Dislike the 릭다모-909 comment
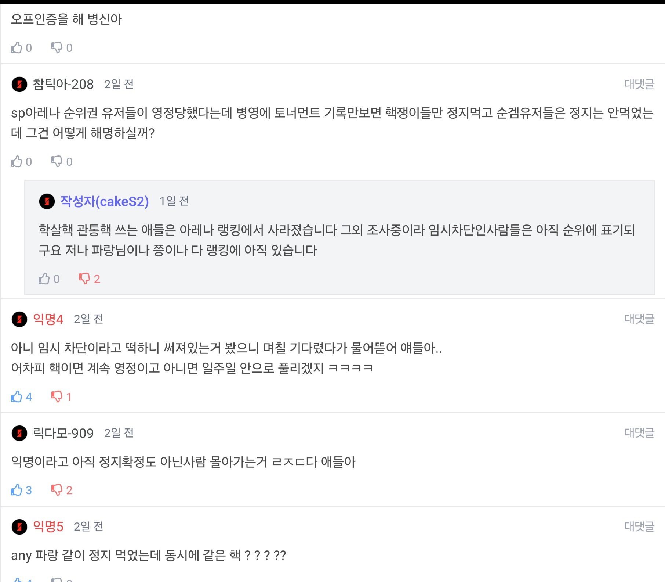 (x=57, y=490)
